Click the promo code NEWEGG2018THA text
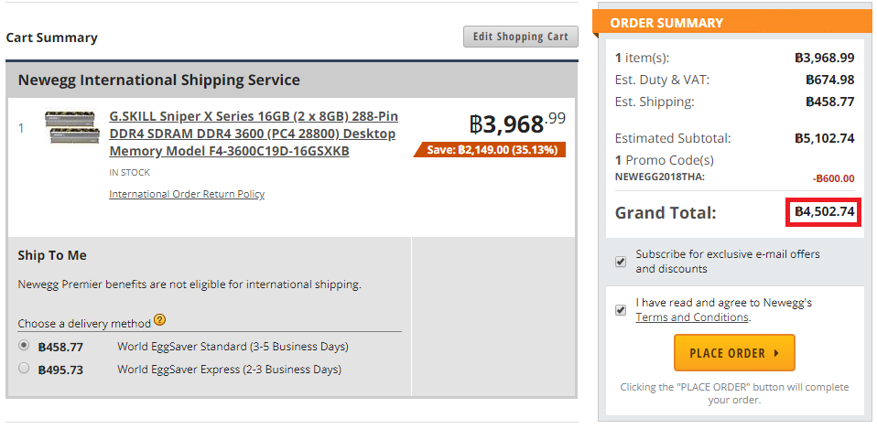Image resolution: width=877 pixels, height=429 pixels. [659, 177]
